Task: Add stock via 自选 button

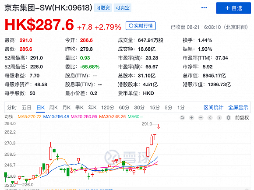Action: tap(233, 8)
